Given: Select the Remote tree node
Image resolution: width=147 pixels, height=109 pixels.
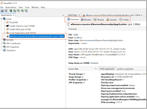Looking at the screenshot, I should tap(10, 40).
